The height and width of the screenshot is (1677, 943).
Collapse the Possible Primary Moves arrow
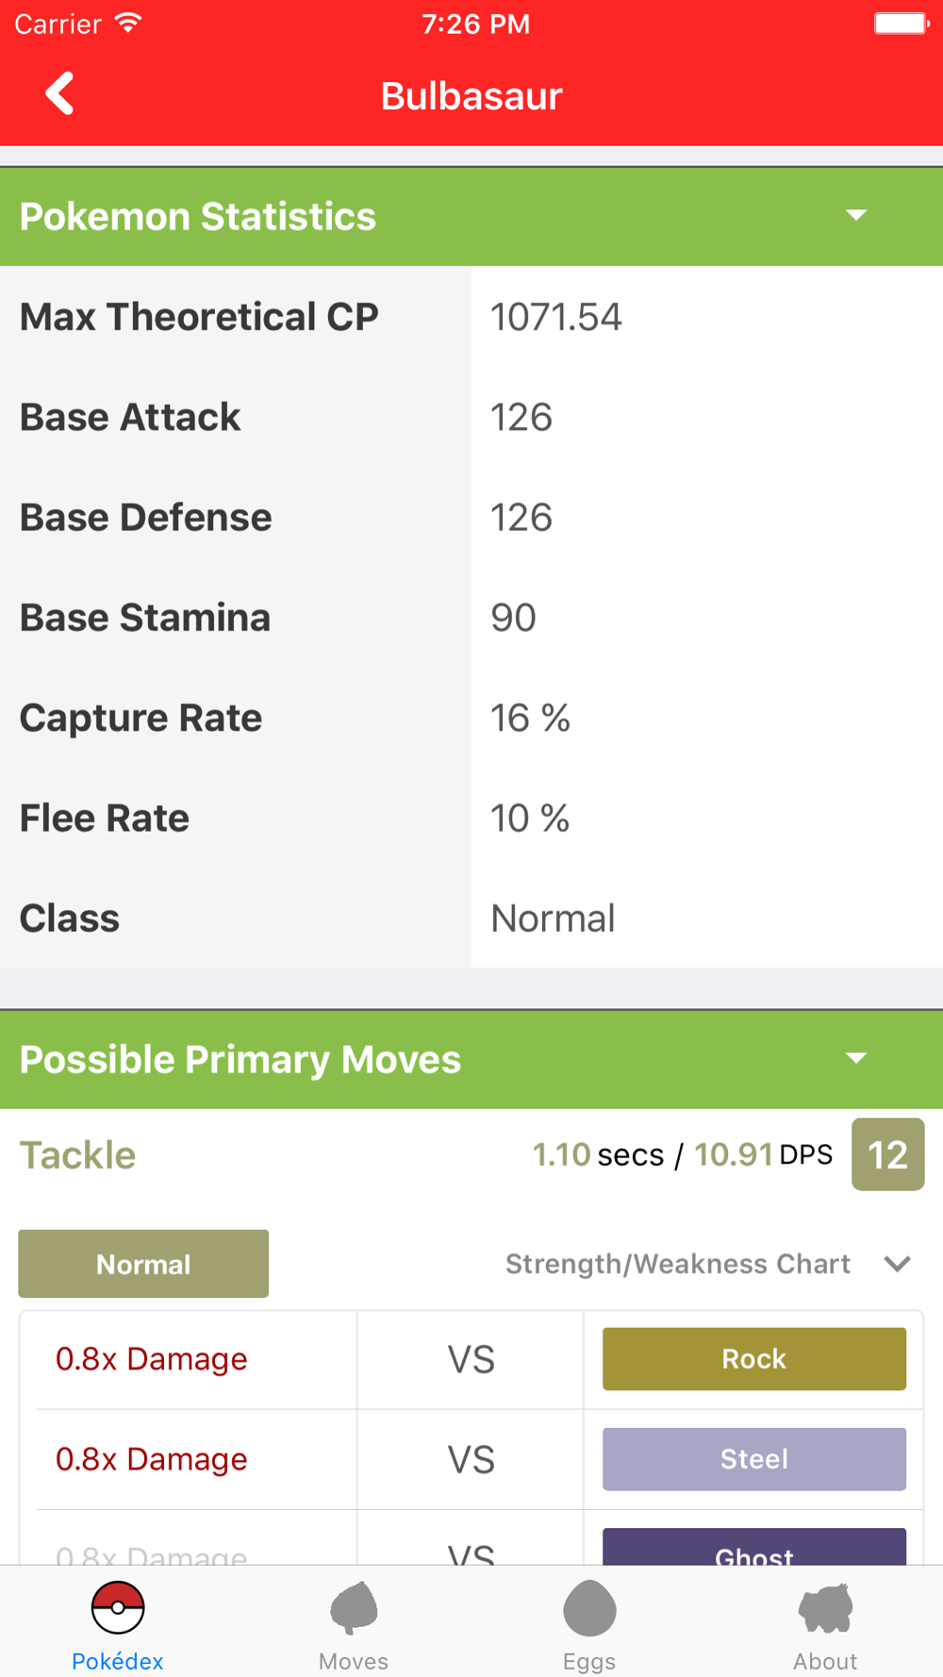pos(855,1058)
